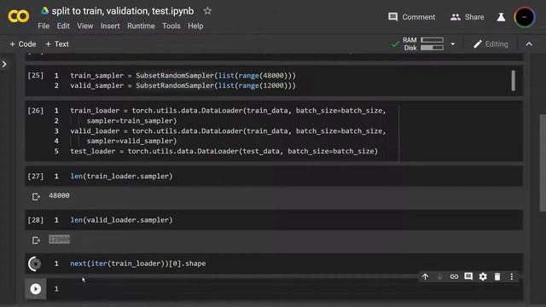Open the File menu
Screen dimensions: 546x307
(44, 26)
